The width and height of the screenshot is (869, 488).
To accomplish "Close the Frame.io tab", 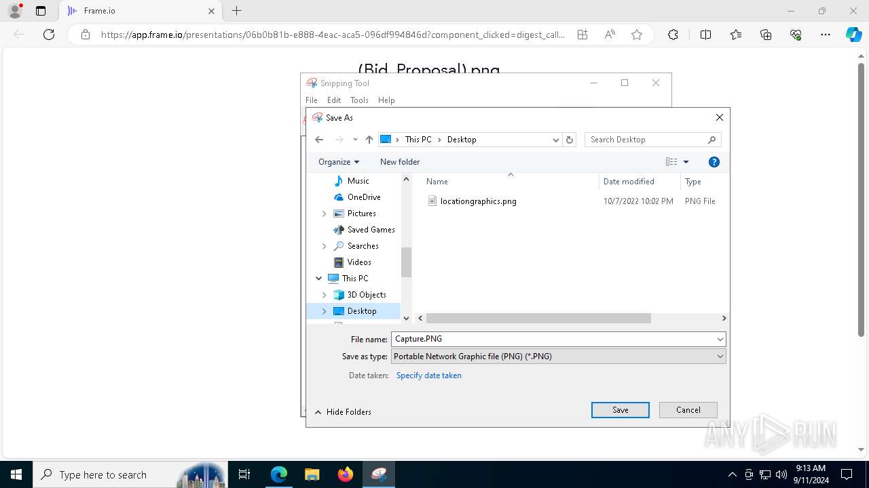I will pos(211,11).
